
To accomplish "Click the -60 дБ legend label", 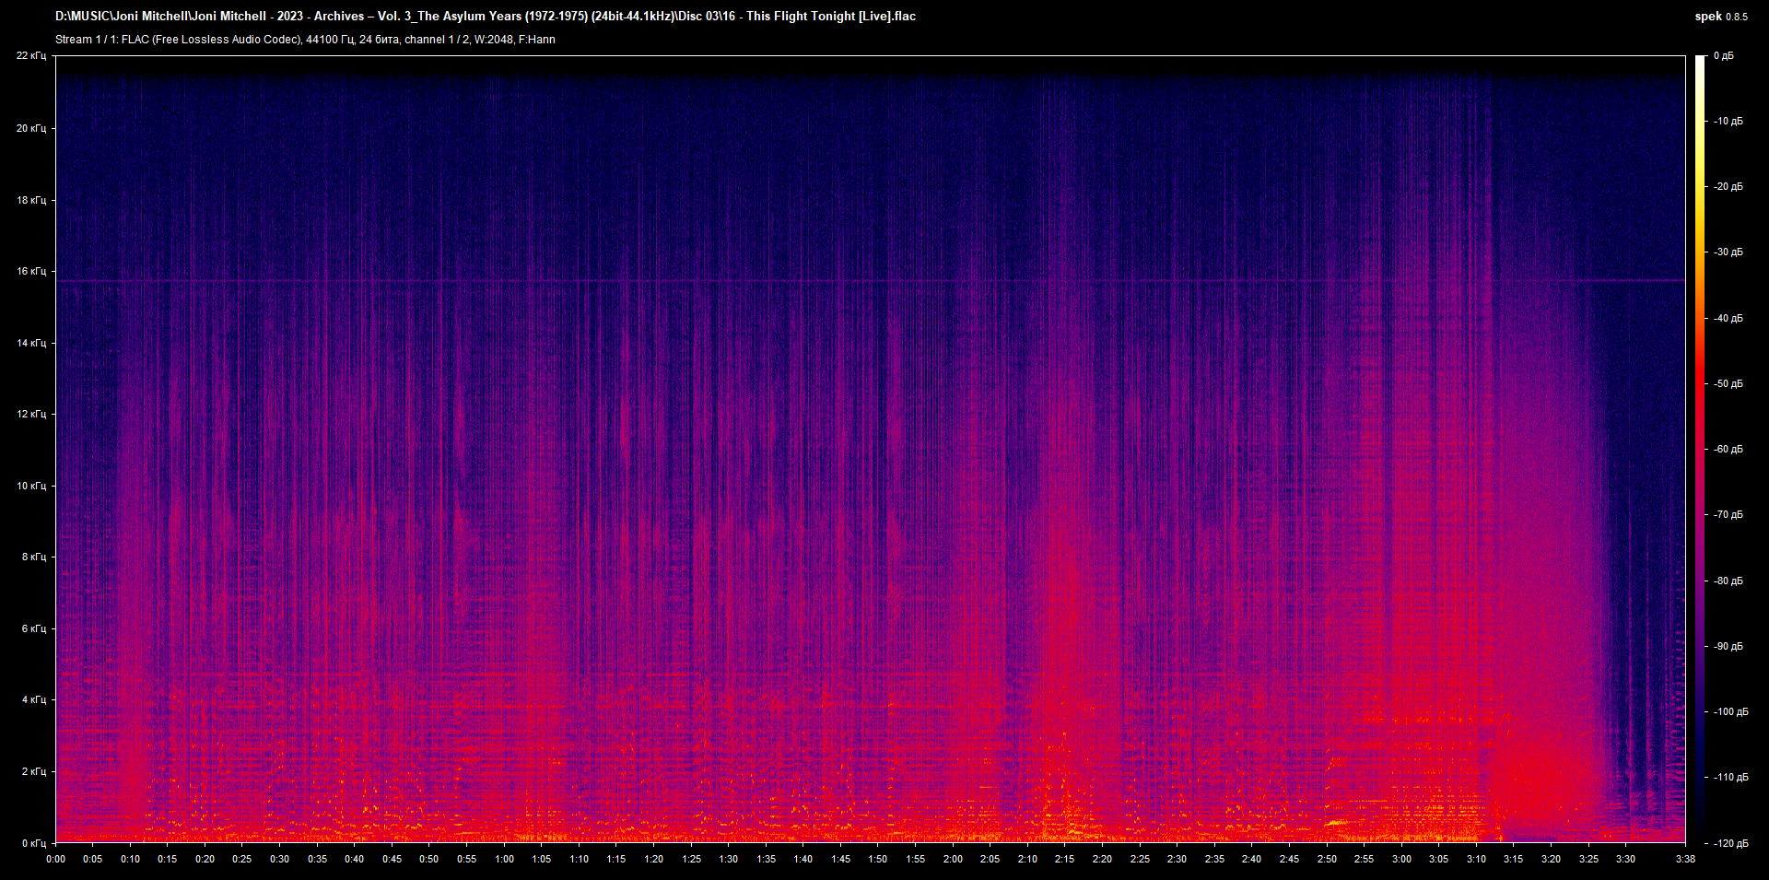I will (x=1727, y=449).
